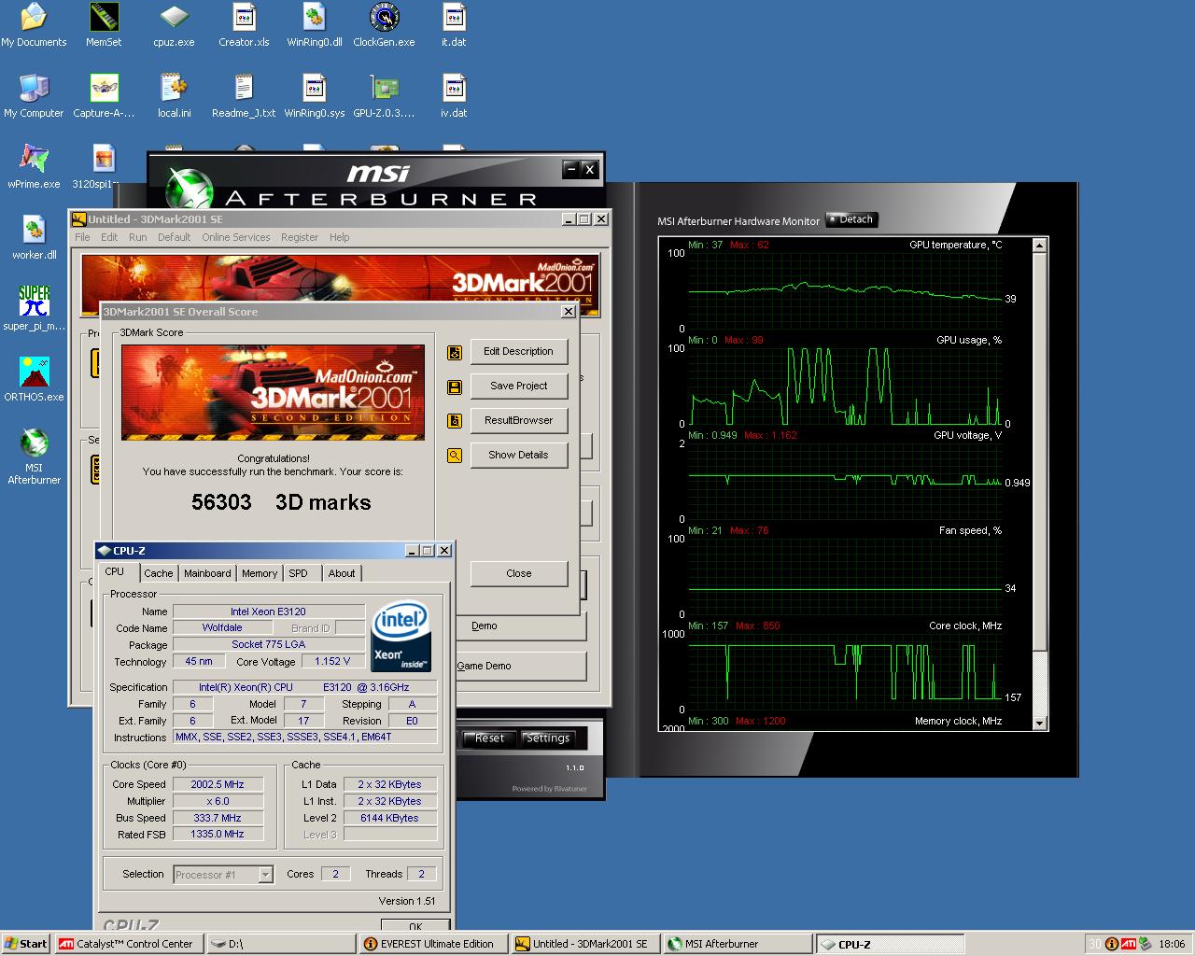This screenshot has width=1195, height=956.
Task: Open MSI Afterburner desktop shortcut
Action: point(34,457)
